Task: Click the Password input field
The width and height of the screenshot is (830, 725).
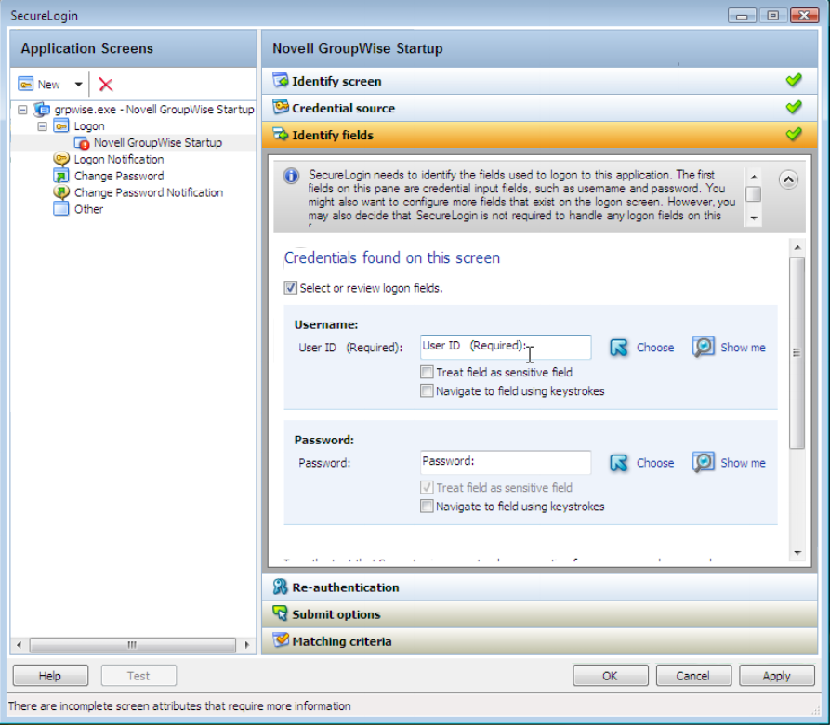Action: pyautogui.click(x=506, y=463)
